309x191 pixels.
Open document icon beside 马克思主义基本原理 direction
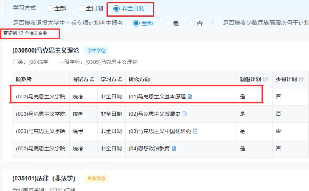pos(190,96)
